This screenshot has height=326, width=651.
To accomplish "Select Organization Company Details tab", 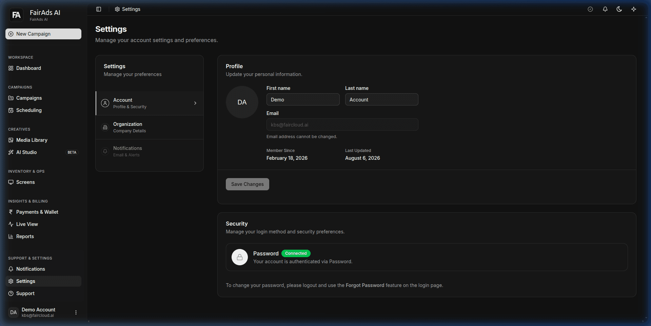I will (x=150, y=127).
